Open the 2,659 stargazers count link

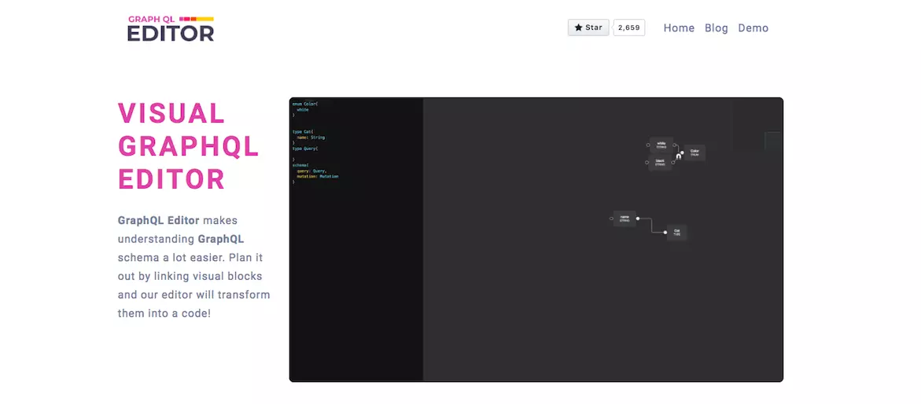click(x=629, y=28)
